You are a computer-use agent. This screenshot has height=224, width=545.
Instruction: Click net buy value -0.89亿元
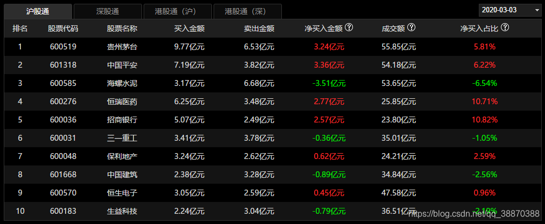329,175
